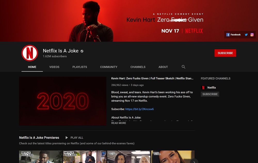The image size is (258, 163).
Task: Expand description with Read More
Action: (x=119, y=123)
